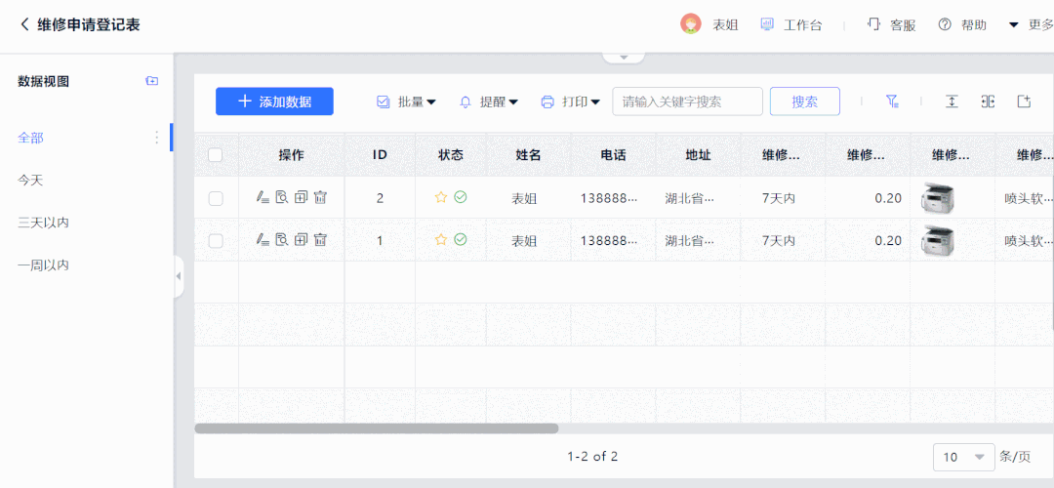This screenshot has height=488, width=1054.
Task: Click the 搜索 button
Action: coord(804,102)
